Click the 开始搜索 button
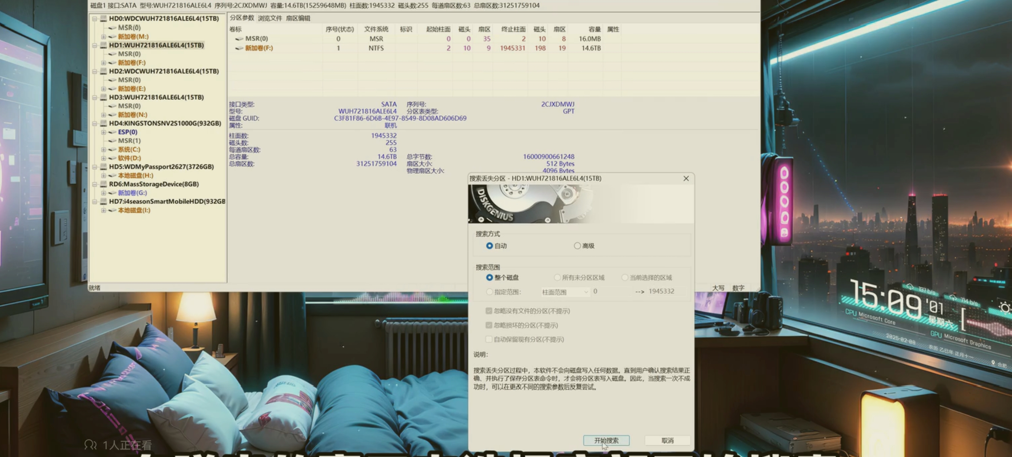The width and height of the screenshot is (1012, 457). pyautogui.click(x=606, y=440)
